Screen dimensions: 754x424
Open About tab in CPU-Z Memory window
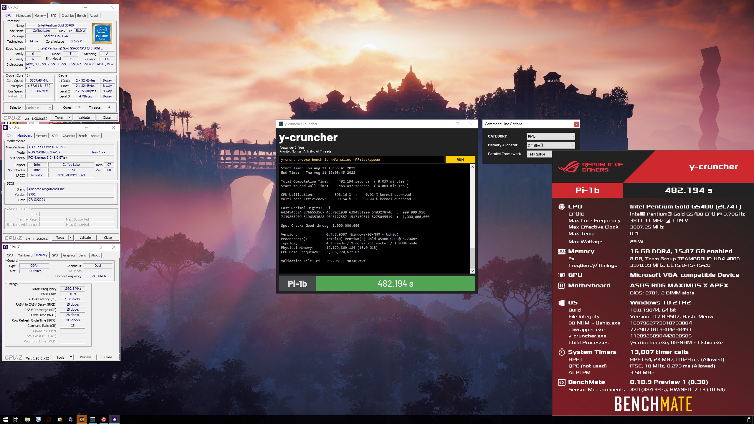pyautogui.click(x=95, y=255)
